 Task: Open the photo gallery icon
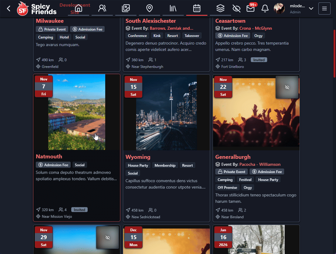tap(126, 8)
